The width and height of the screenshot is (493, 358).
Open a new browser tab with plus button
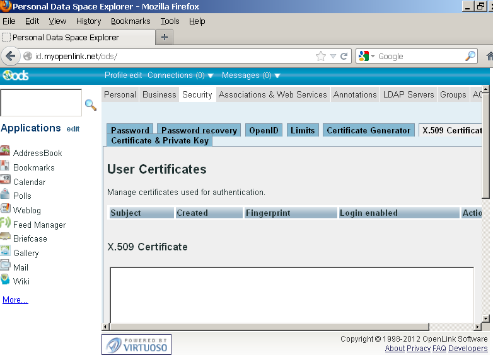(x=165, y=37)
